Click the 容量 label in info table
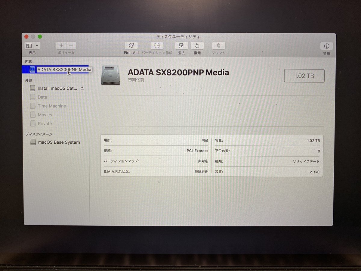 219,141
